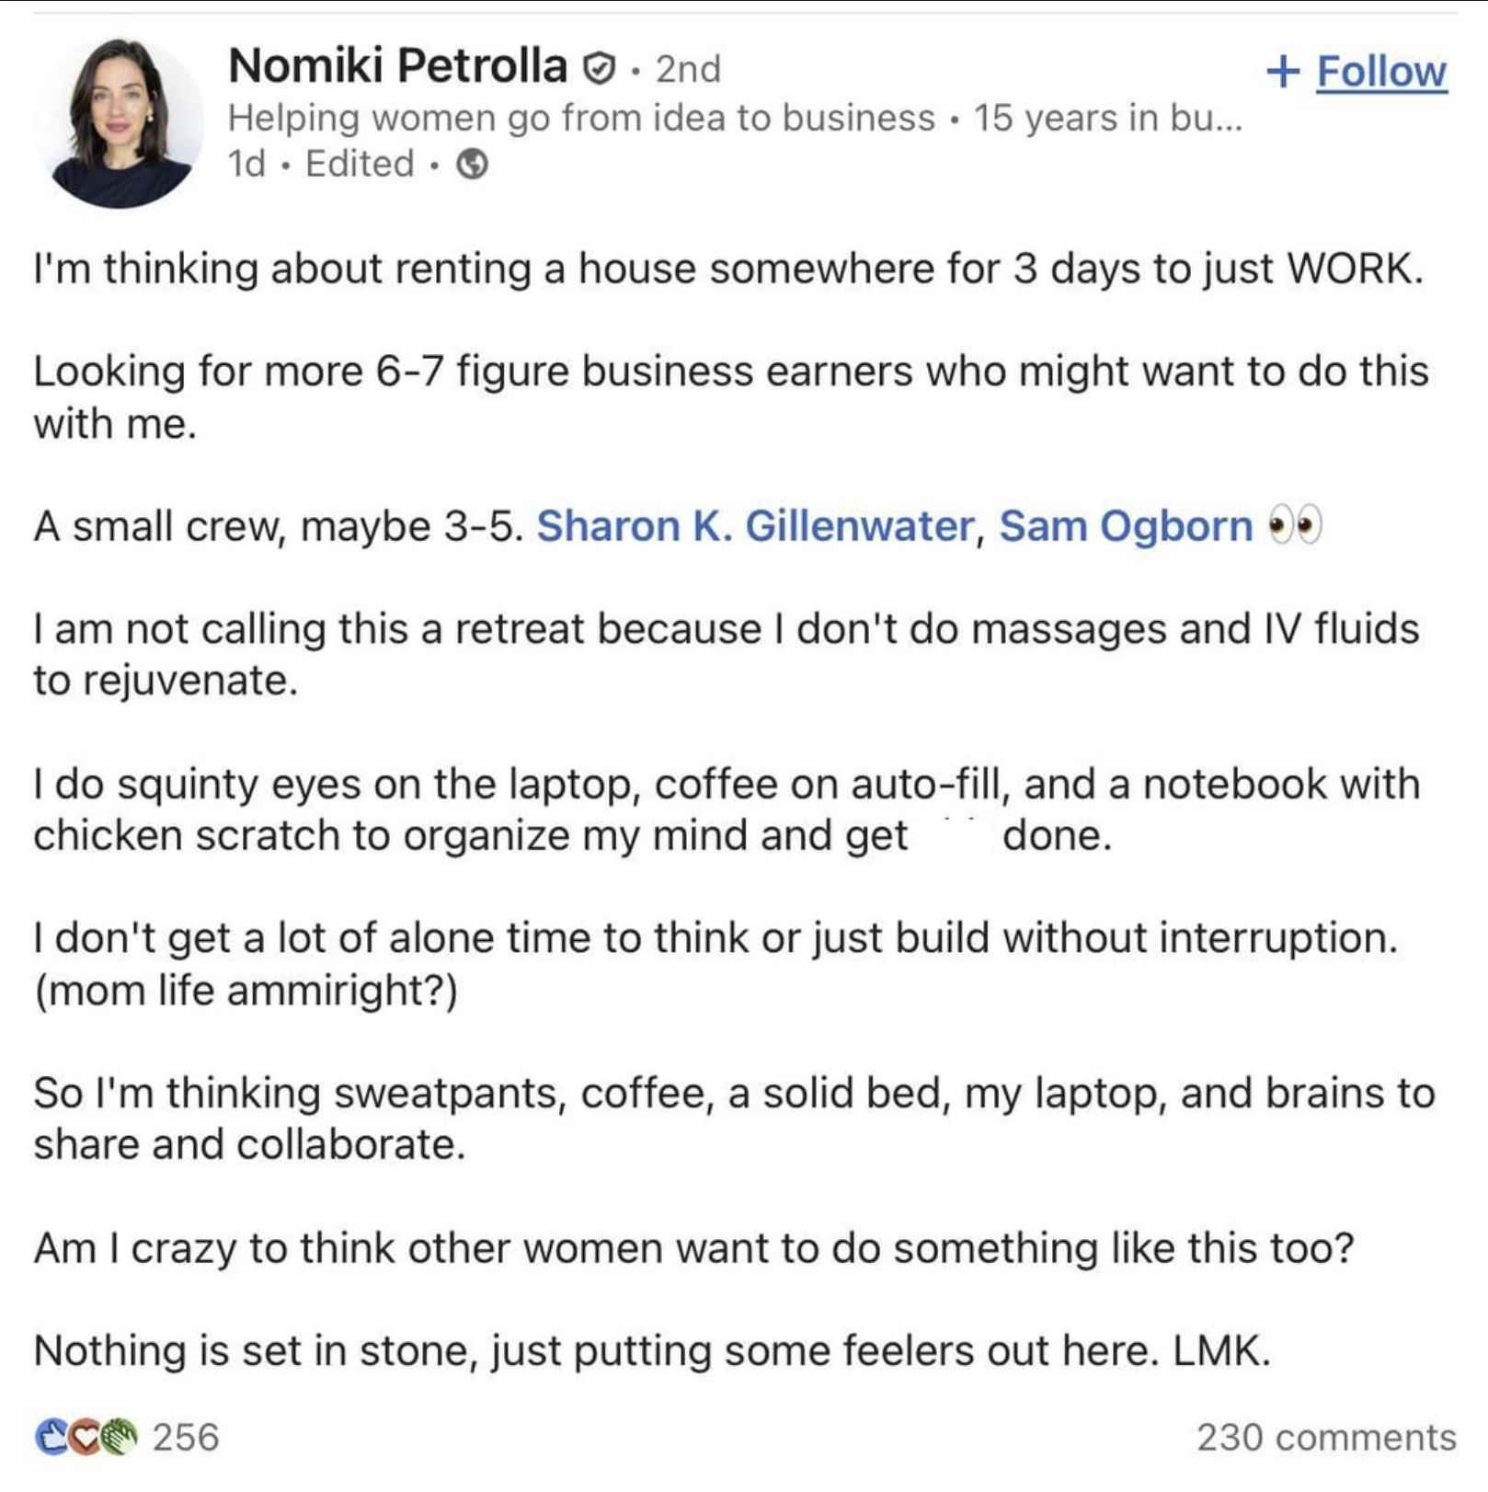
Task: Click the eyes emoji after Sam Ogborn
Action: [1295, 526]
